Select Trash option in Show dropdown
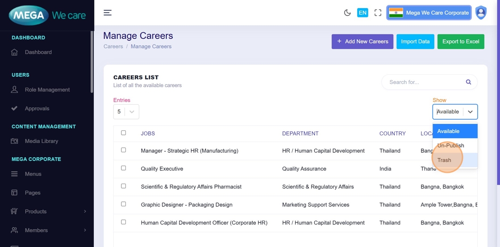 click(x=444, y=160)
